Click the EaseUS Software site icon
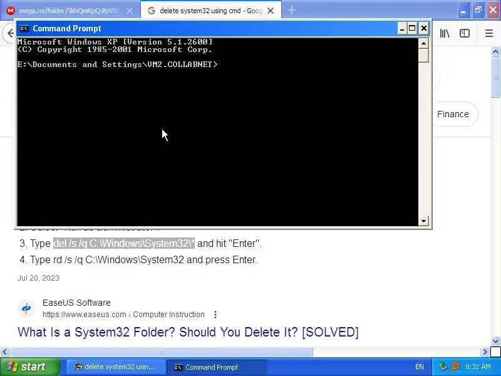 (26, 308)
